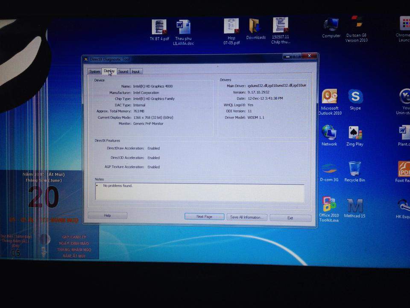Screen dimensions: 410x308
Task: Open the D-com 3G shortcut
Action: (329, 172)
